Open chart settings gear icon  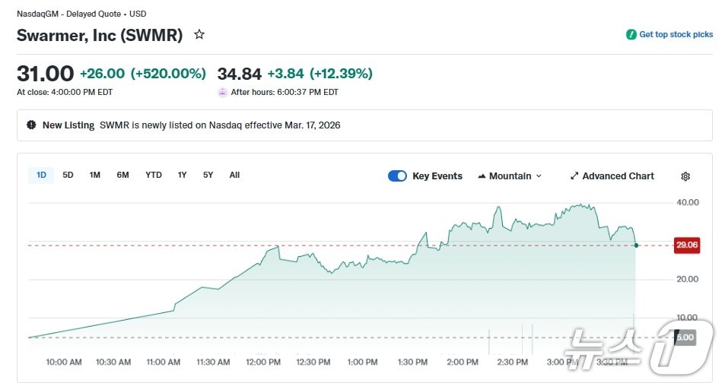coord(685,176)
